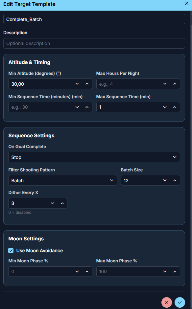Close the Edit Target Template dialog
This screenshot has width=192, height=309.
[x=186, y=4]
